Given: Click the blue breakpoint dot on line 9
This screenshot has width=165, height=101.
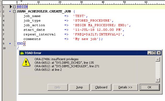Looking at the screenshot, I should point(10,43).
